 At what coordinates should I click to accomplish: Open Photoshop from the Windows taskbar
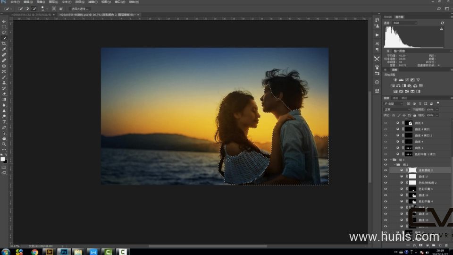[64, 252]
